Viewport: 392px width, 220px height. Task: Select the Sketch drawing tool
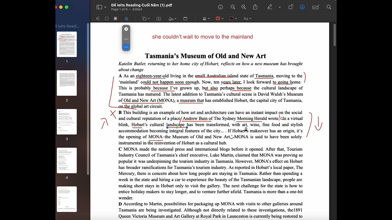click(x=126, y=19)
